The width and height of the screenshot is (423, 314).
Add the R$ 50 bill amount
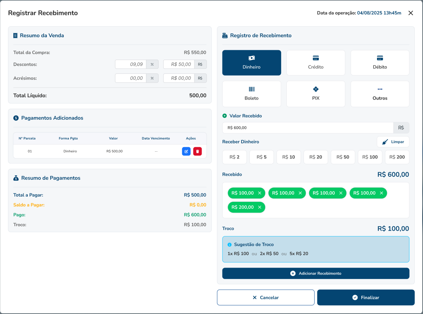click(343, 157)
